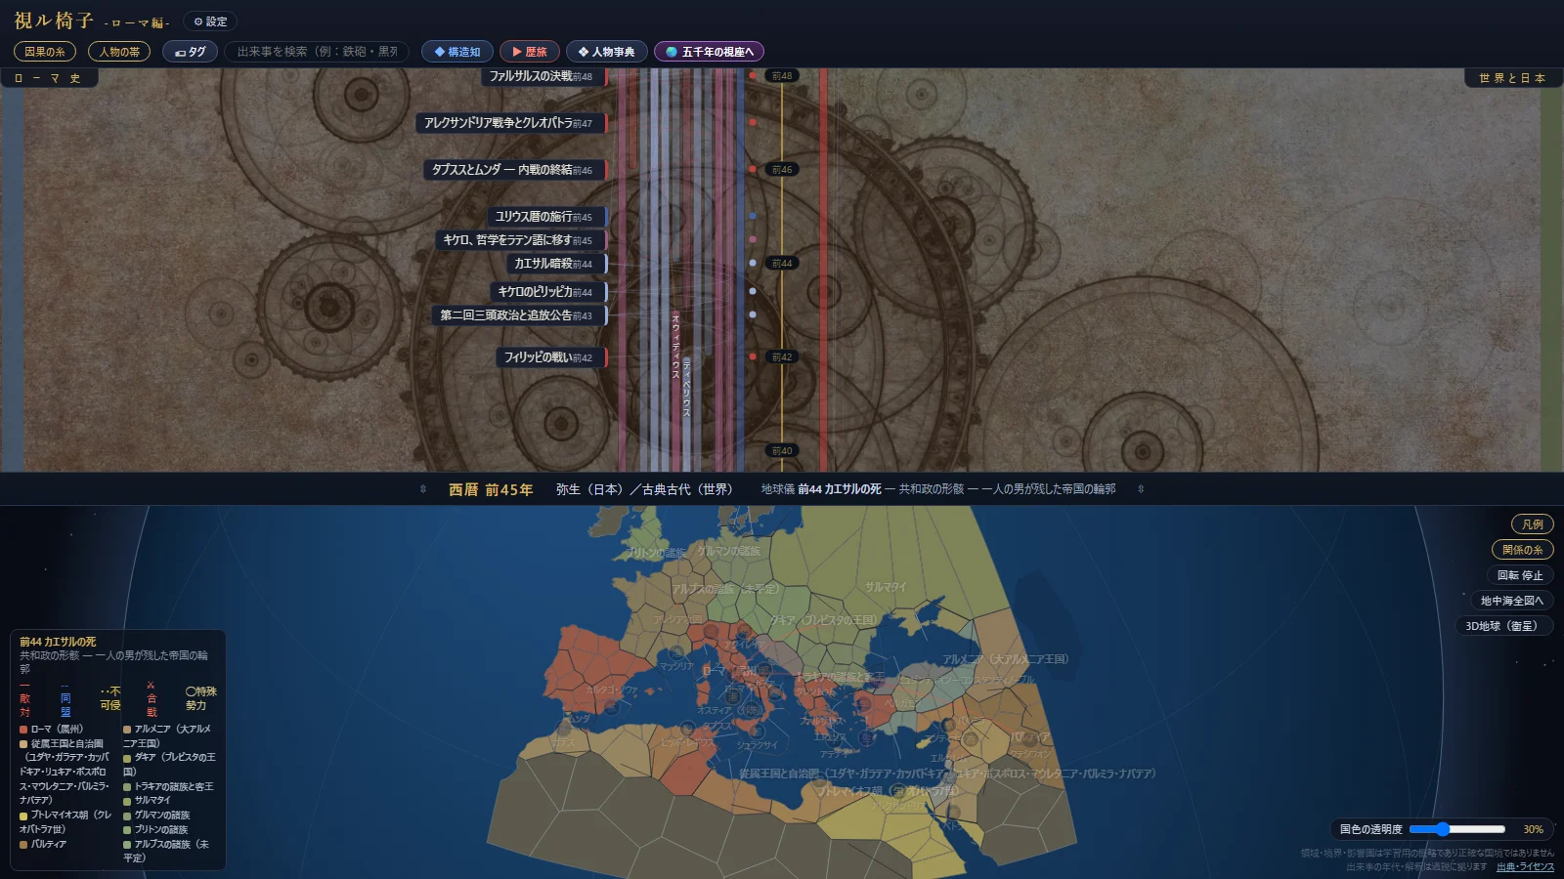The image size is (1564, 879).
Task: Open the タグ tag filter
Action: [x=190, y=52]
